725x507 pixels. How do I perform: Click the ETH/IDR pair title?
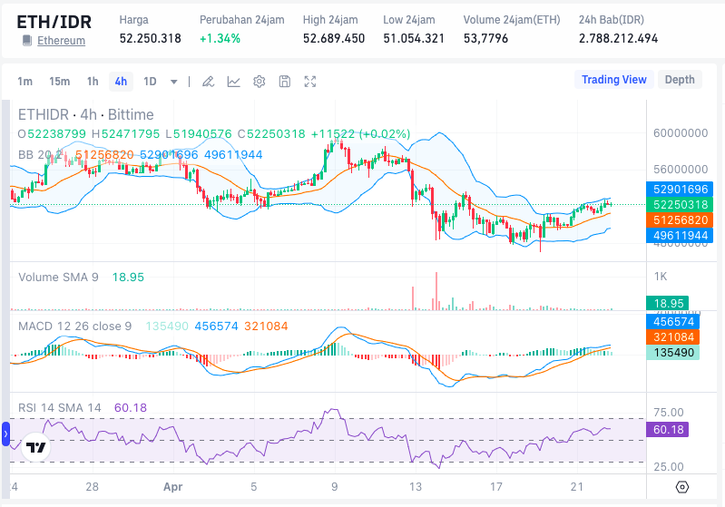tap(54, 22)
